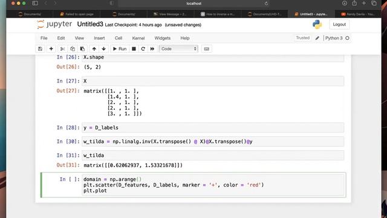387x218 pixels.
Task: Click the Last Checkpoint: 4 hours ago text
Action: (x=133, y=25)
